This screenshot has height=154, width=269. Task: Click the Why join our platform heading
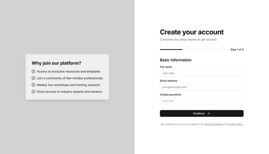point(57,63)
